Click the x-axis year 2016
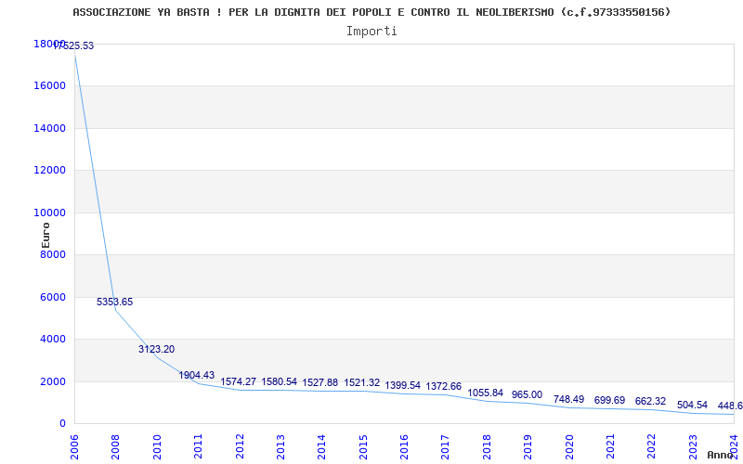Screen dimensions: 743x464 point(404,446)
